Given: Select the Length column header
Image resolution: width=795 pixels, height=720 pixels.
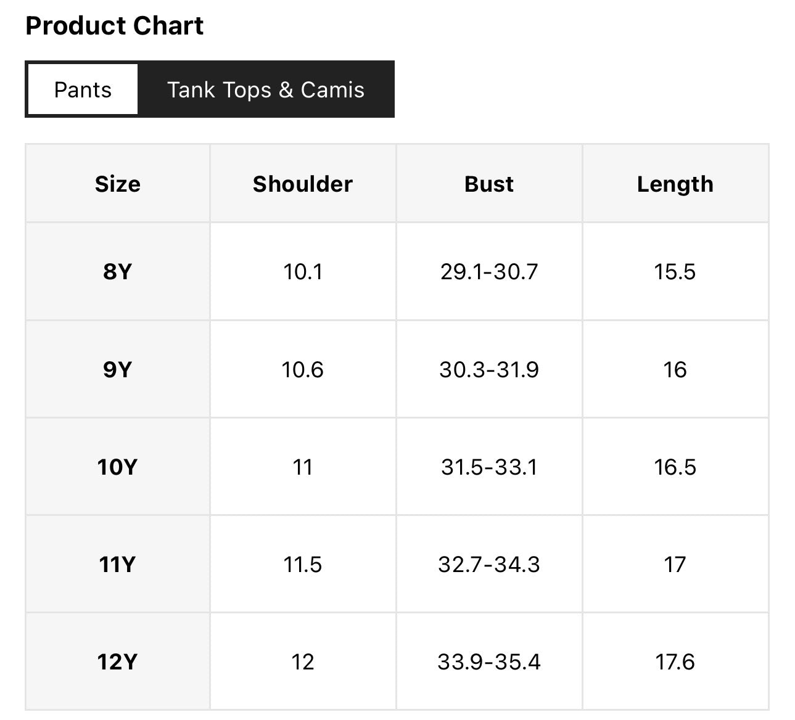Looking at the screenshot, I should [675, 184].
